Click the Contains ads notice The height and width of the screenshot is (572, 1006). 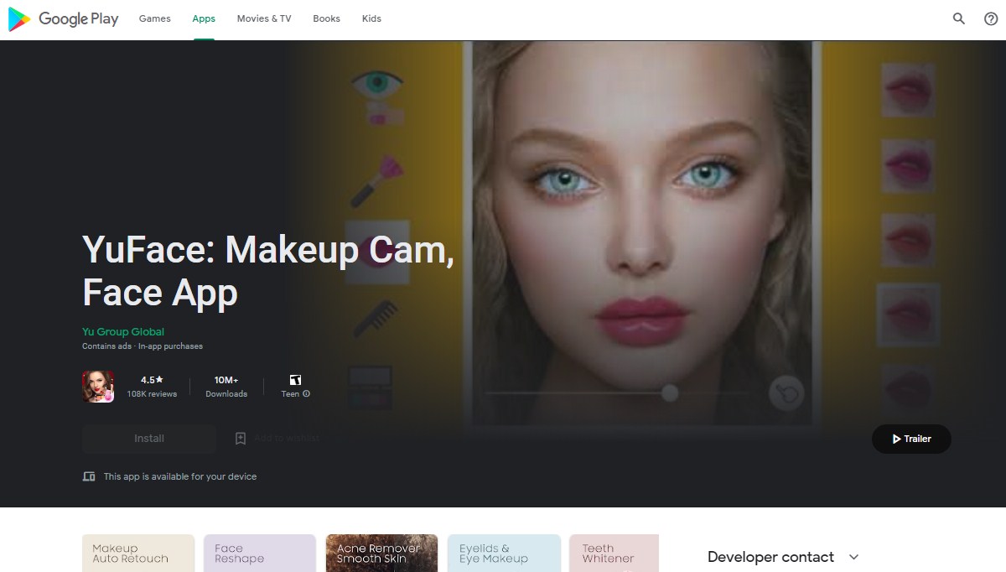[106, 346]
